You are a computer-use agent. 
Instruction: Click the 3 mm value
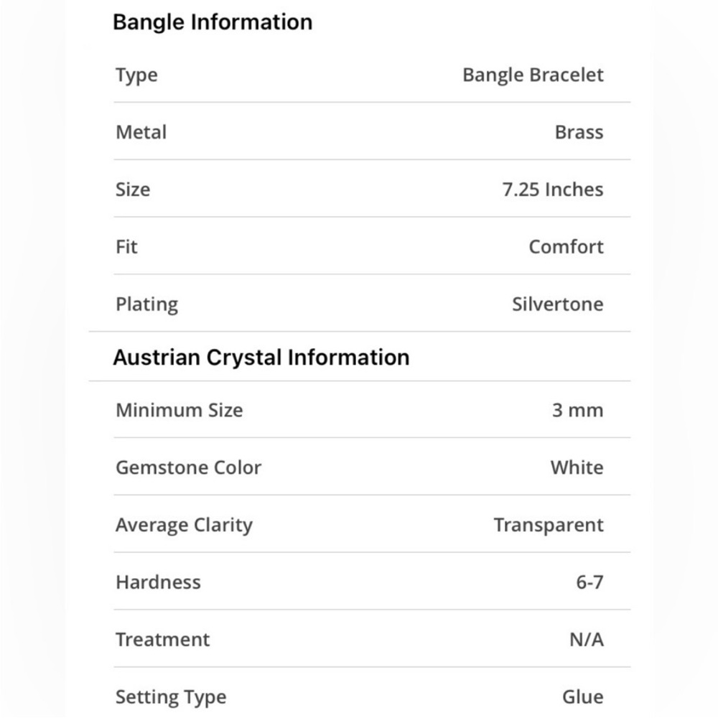click(x=577, y=410)
